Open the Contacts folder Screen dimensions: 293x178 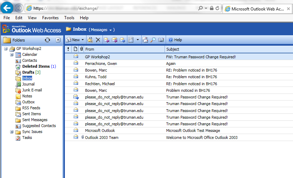click(x=30, y=61)
